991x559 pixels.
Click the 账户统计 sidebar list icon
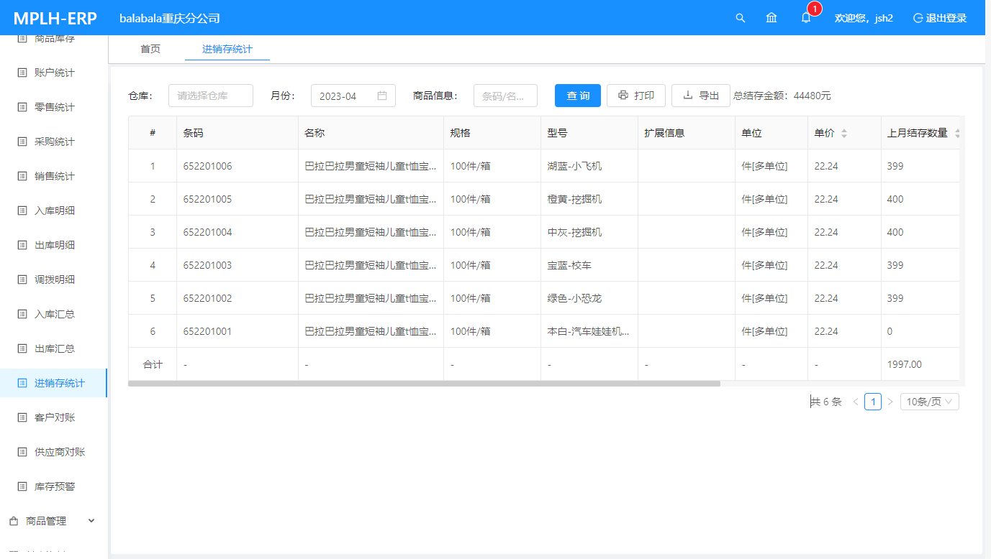pyautogui.click(x=22, y=73)
